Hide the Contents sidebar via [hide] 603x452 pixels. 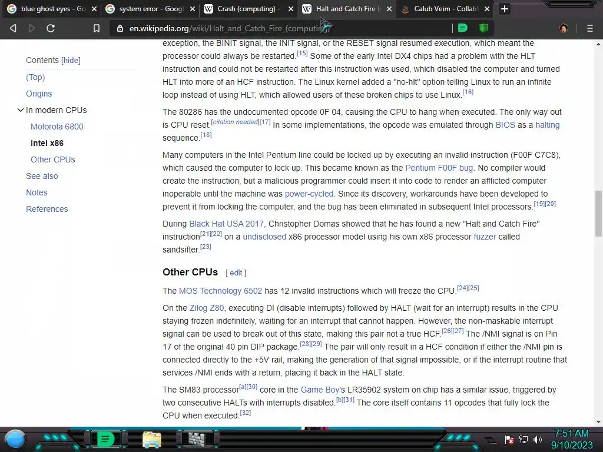71,61
